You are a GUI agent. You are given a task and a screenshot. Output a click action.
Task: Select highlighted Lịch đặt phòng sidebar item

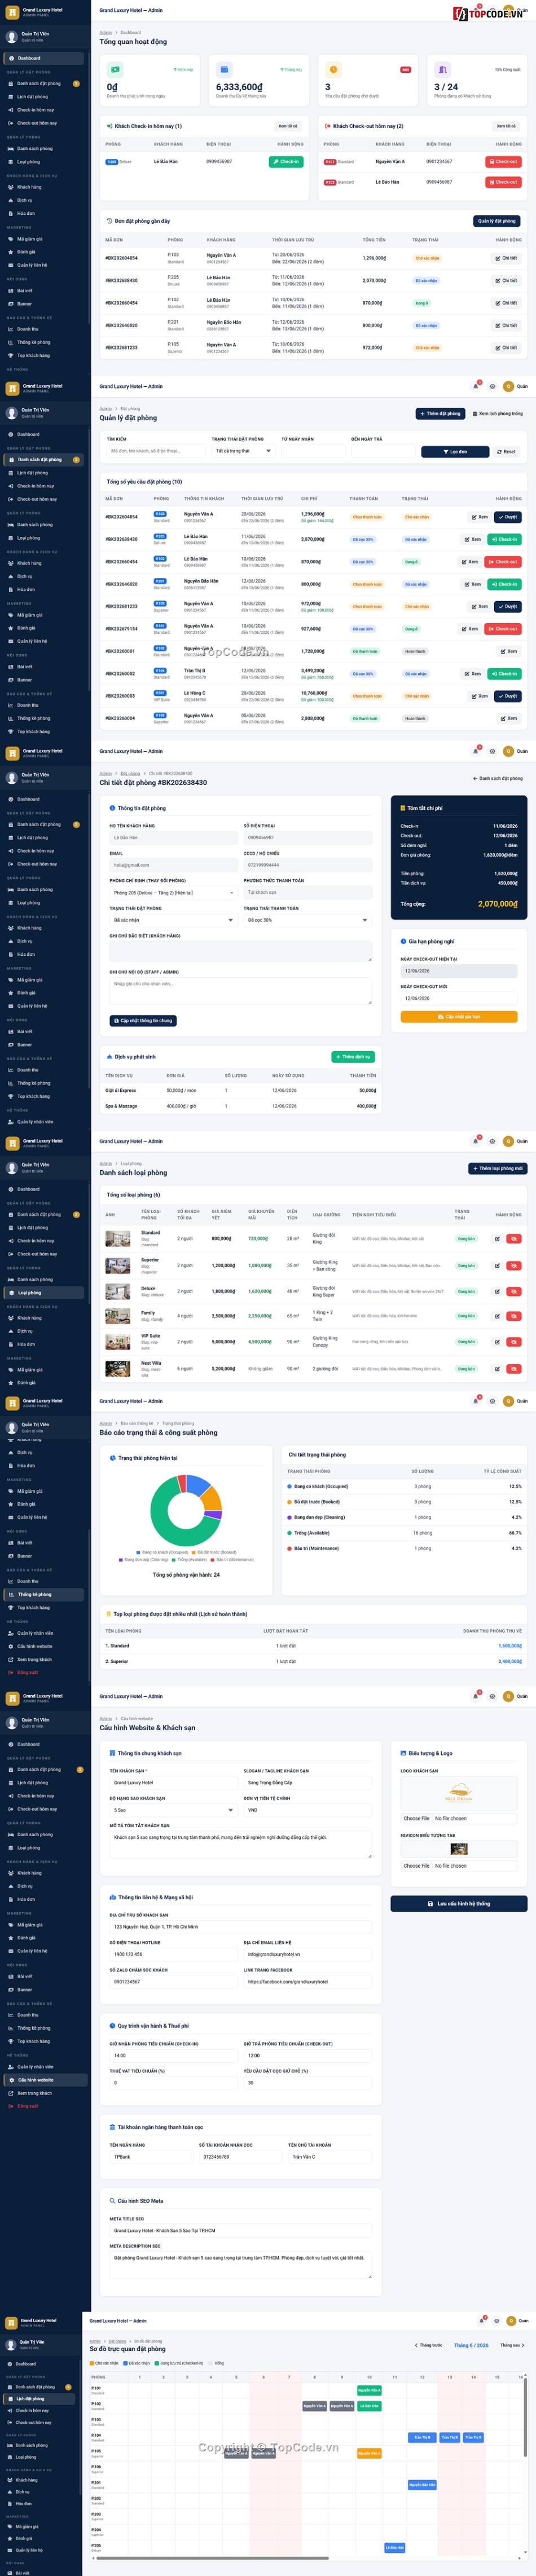(x=40, y=2398)
